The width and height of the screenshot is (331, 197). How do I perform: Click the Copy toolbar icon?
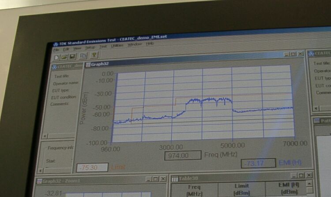(83, 56)
